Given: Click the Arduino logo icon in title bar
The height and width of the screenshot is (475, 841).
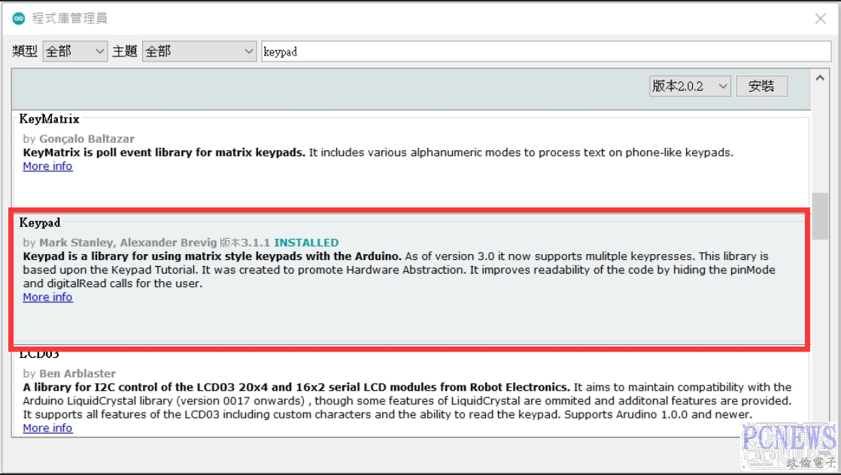Looking at the screenshot, I should 19,18.
